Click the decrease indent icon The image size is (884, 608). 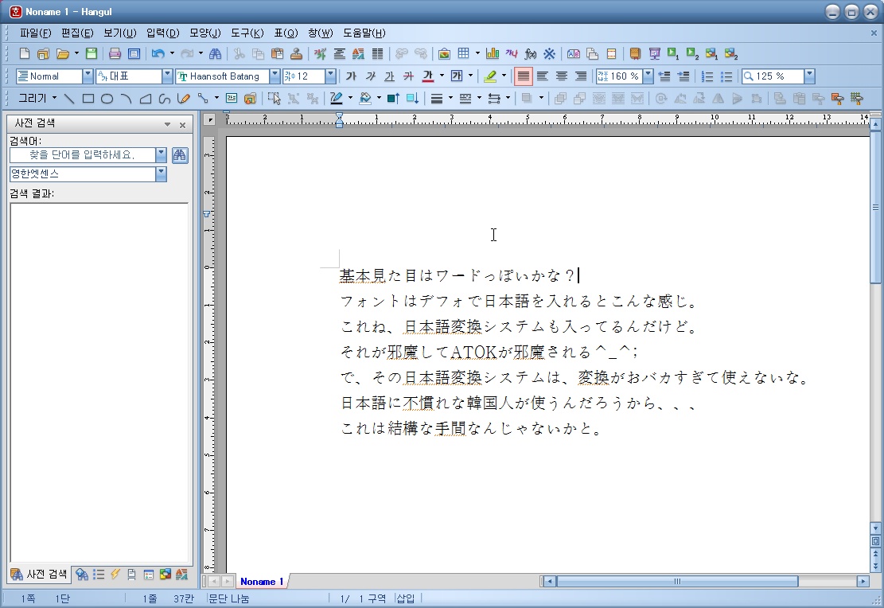(x=664, y=76)
